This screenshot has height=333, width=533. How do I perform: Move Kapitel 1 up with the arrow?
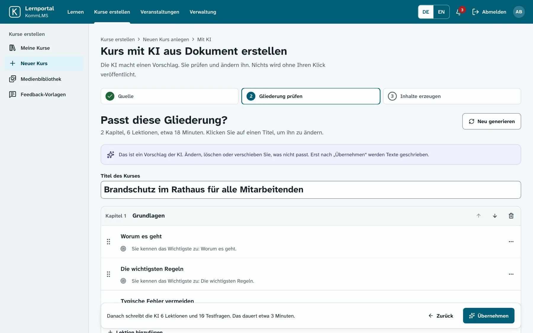[x=479, y=216]
